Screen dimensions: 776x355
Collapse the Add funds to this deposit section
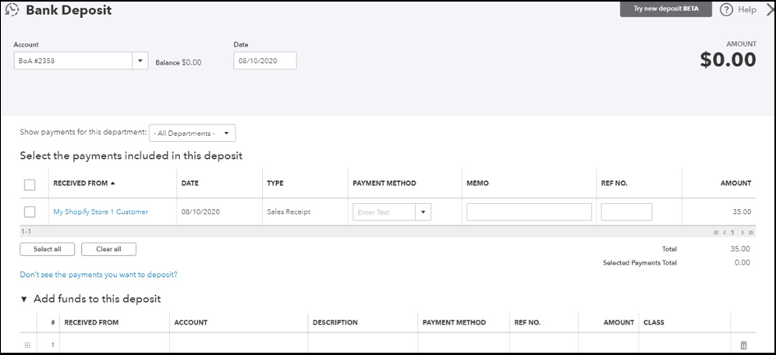coord(23,300)
